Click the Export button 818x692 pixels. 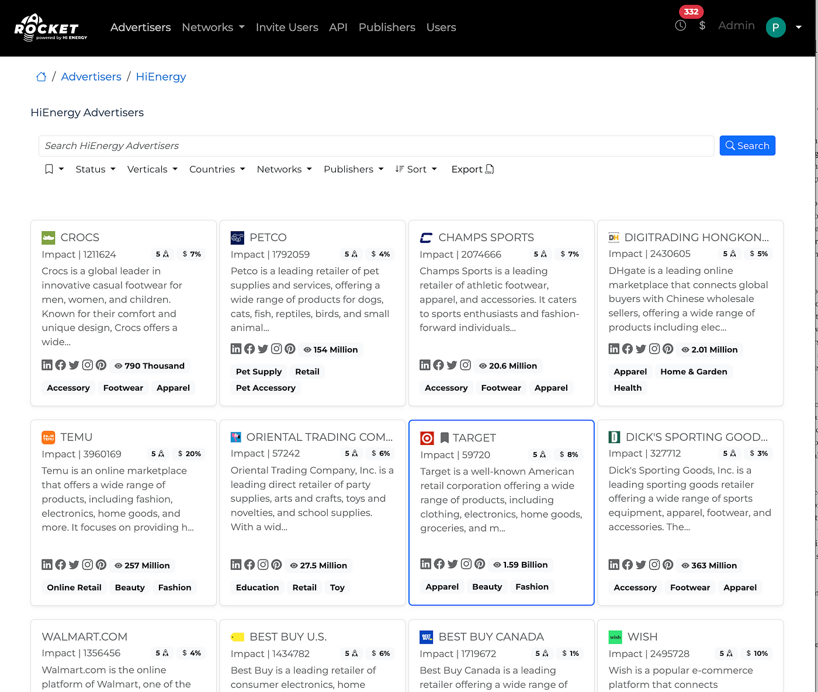click(x=473, y=169)
